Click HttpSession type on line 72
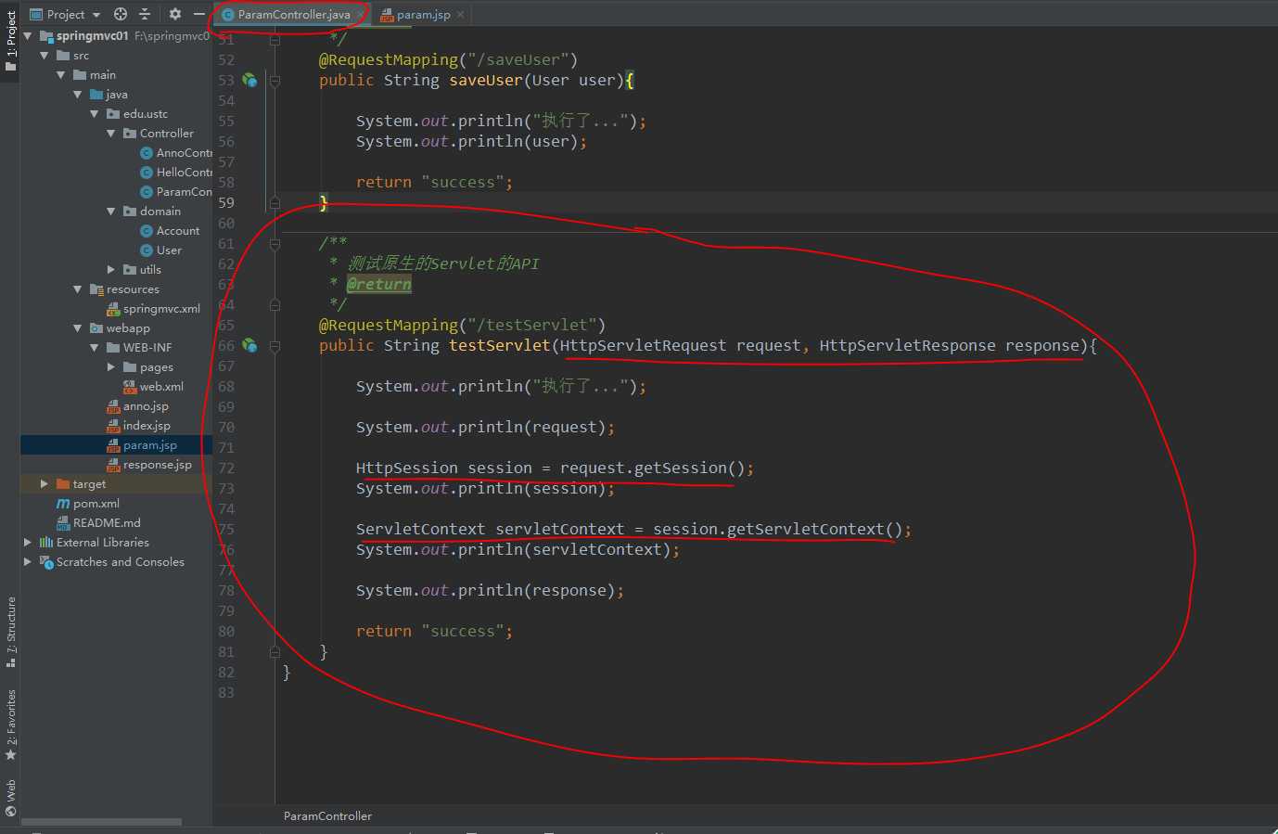Image resolution: width=1278 pixels, height=834 pixels. click(407, 468)
